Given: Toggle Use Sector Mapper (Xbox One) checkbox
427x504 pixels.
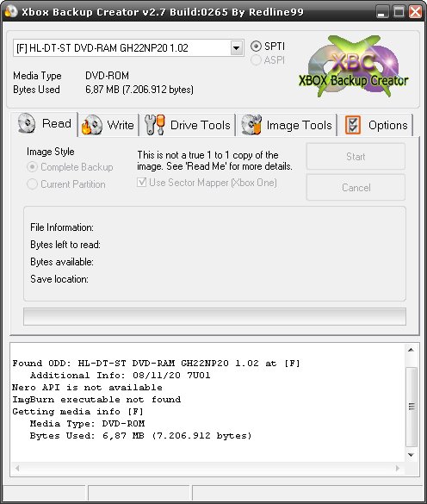Looking at the screenshot, I should [x=141, y=183].
